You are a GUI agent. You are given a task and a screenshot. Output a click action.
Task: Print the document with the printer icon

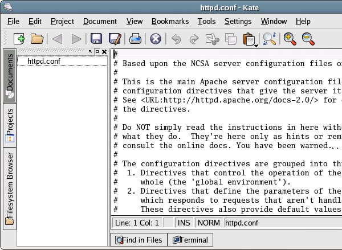[135, 39]
